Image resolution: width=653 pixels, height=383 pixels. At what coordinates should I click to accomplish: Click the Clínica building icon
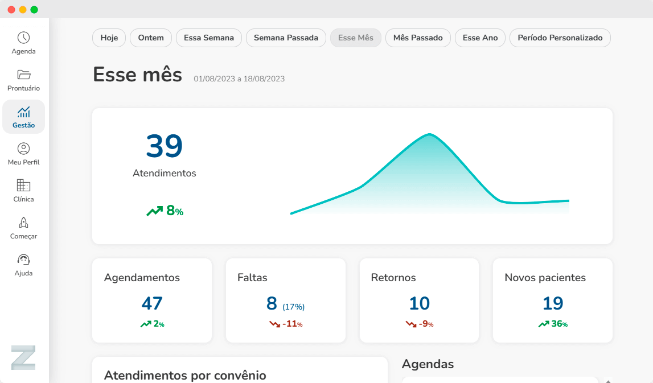click(x=23, y=186)
